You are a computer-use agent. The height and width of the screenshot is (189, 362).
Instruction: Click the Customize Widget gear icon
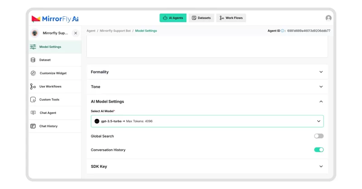[x=33, y=73]
